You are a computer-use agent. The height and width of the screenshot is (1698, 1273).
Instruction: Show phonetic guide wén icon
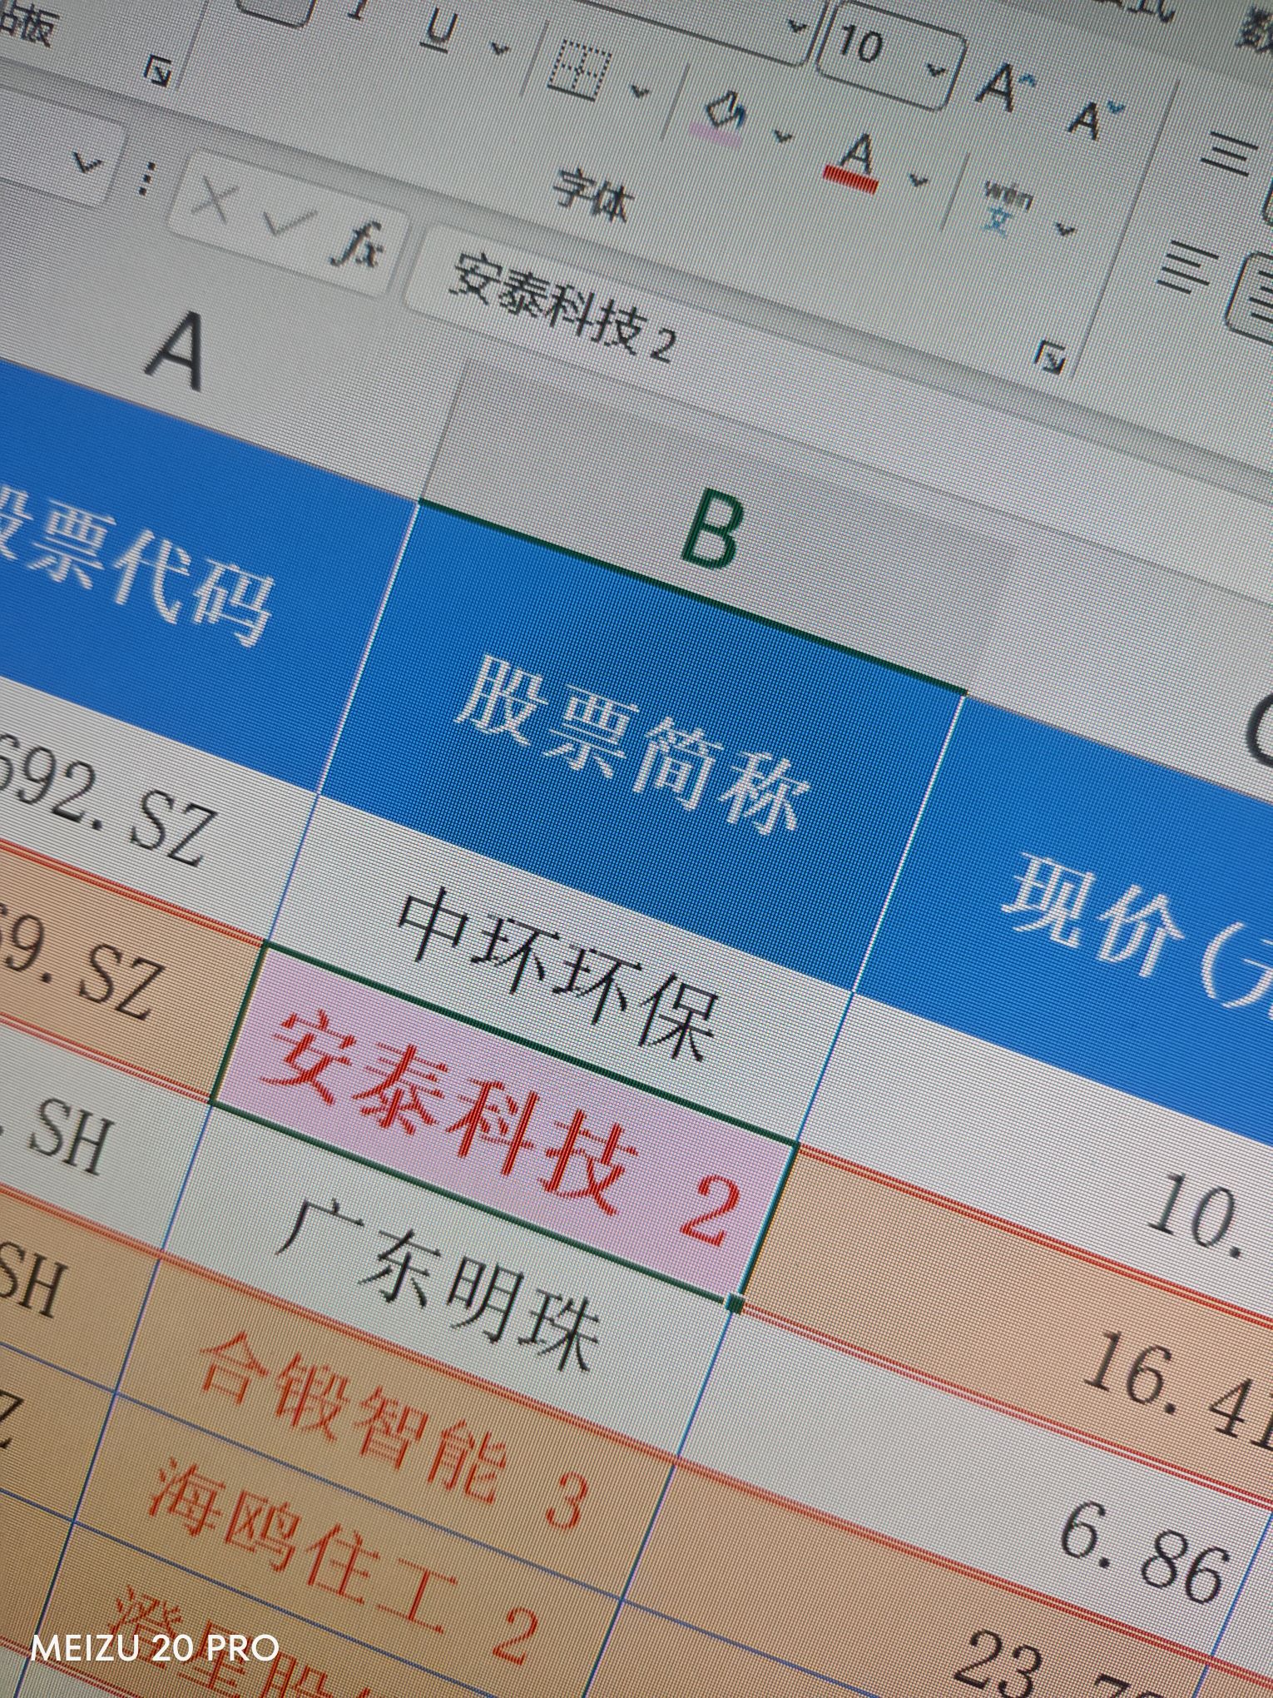[x=1004, y=209]
